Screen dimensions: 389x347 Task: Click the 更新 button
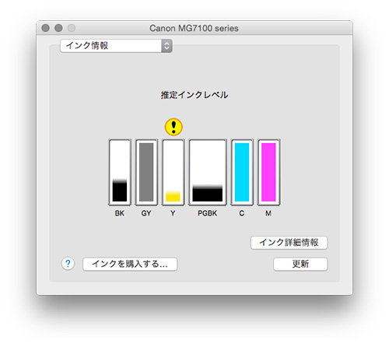click(x=300, y=264)
